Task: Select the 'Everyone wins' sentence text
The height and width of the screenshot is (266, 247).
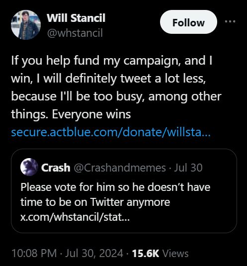Action: pos(91,114)
